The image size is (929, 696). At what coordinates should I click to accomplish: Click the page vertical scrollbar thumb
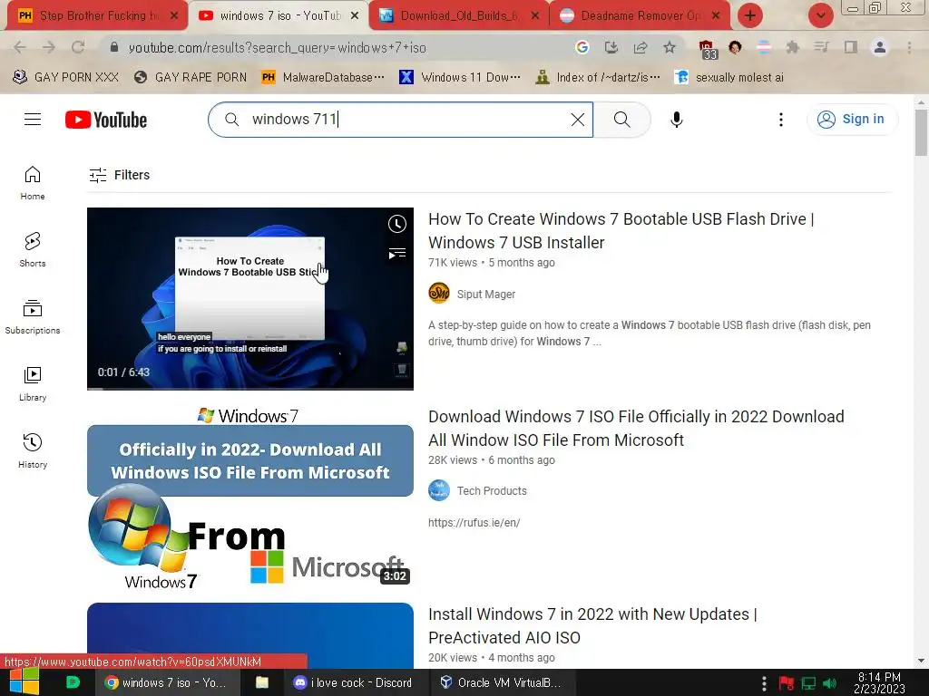921,132
